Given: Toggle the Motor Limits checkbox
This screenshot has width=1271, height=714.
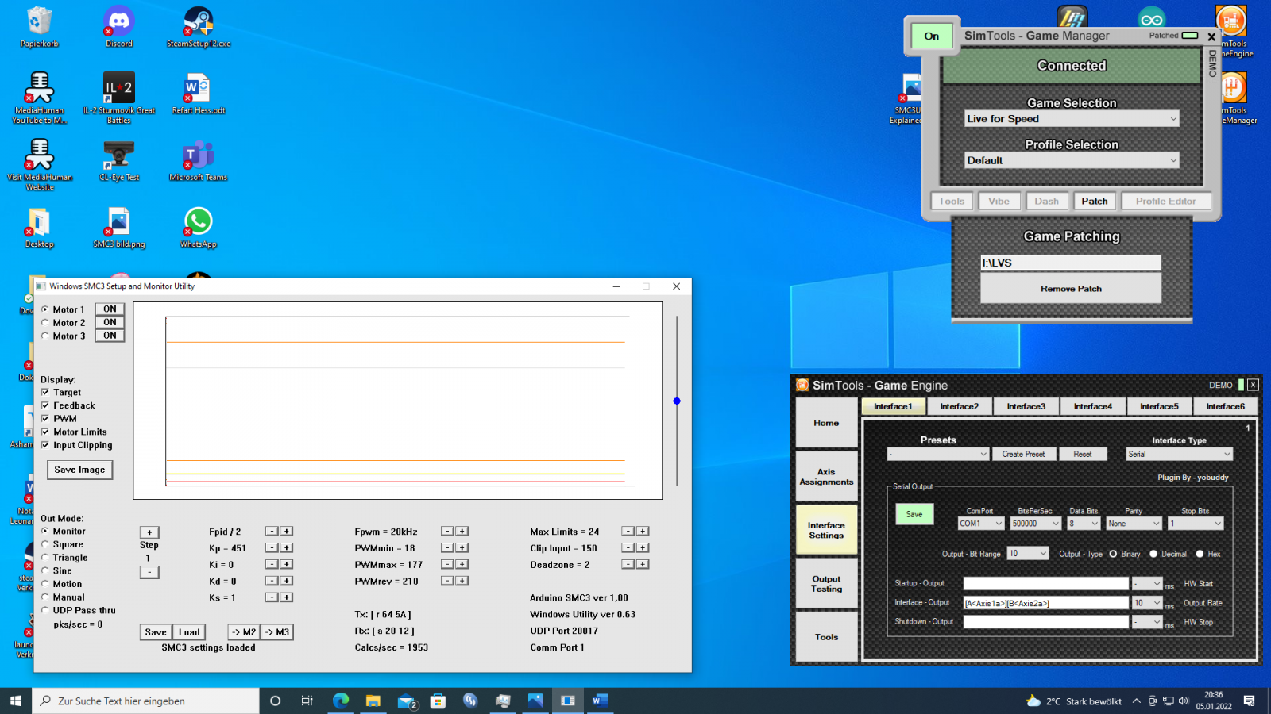Looking at the screenshot, I should (x=45, y=432).
